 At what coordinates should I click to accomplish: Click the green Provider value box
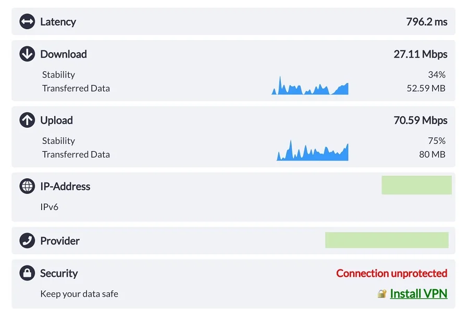click(x=387, y=240)
